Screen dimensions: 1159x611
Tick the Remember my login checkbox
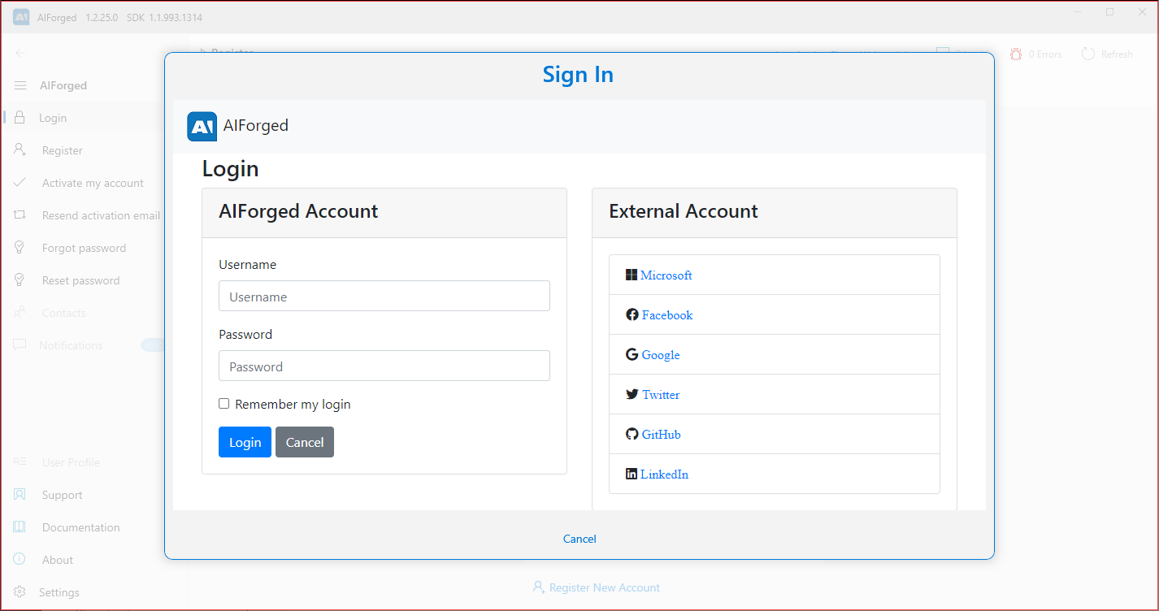click(x=224, y=404)
